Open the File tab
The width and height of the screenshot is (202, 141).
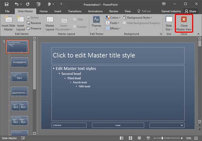pos(7,11)
